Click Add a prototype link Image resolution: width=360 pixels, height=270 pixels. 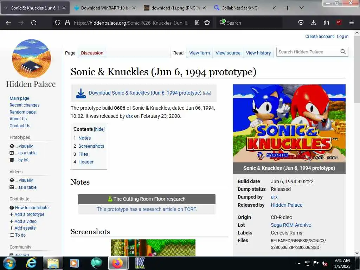[x=30, y=214]
